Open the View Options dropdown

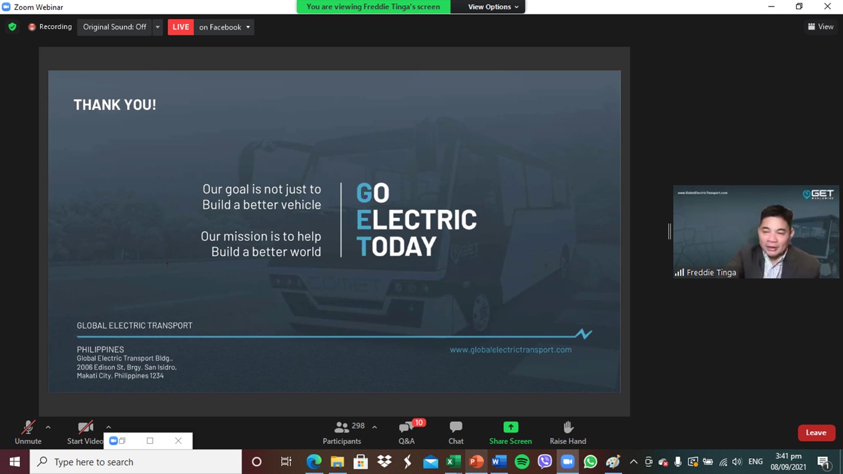click(493, 7)
